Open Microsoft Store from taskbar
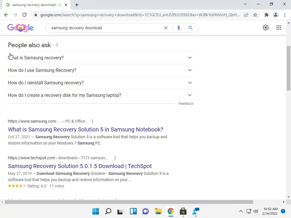The height and width of the screenshot is (218, 291). coord(183,211)
